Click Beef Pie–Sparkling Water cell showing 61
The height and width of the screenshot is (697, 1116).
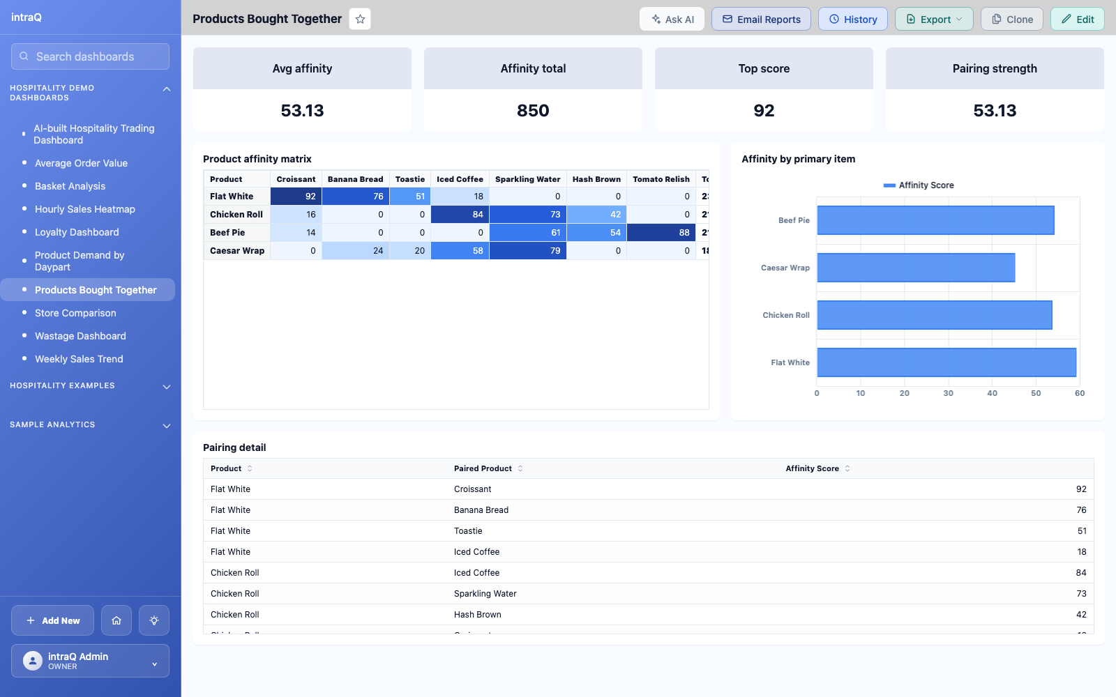coord(528,233)
